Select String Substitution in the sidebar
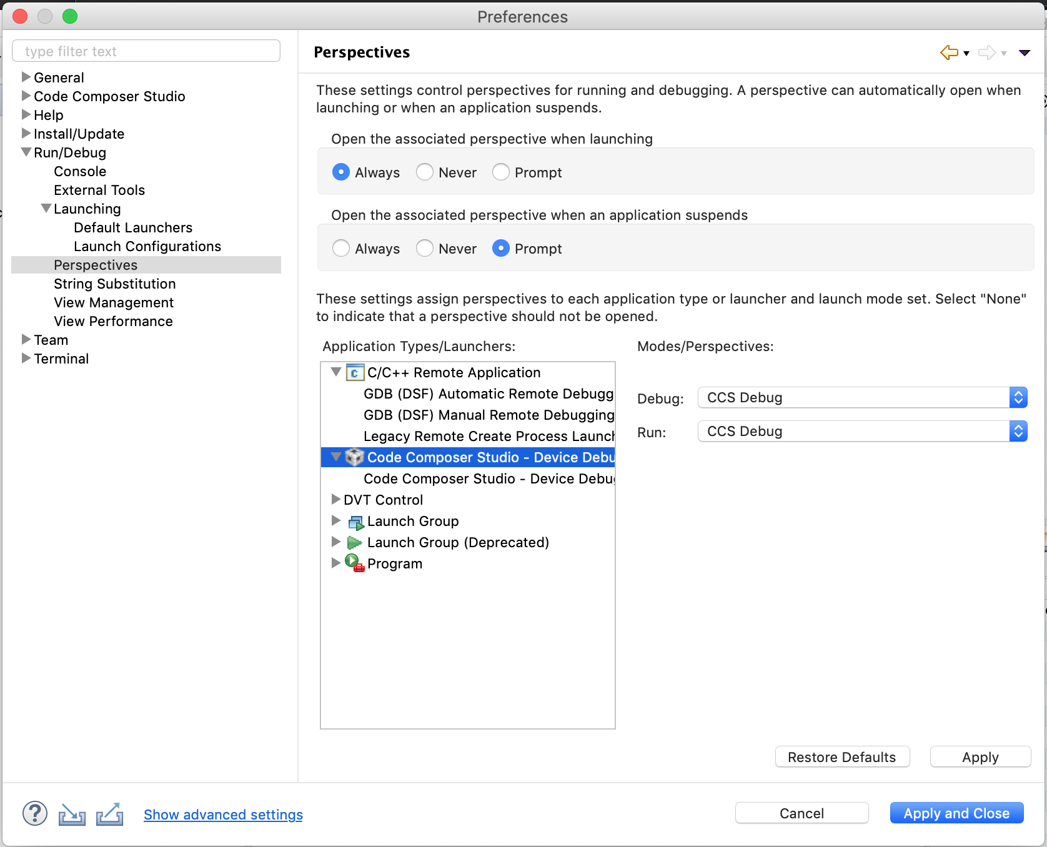 [114, 284]
